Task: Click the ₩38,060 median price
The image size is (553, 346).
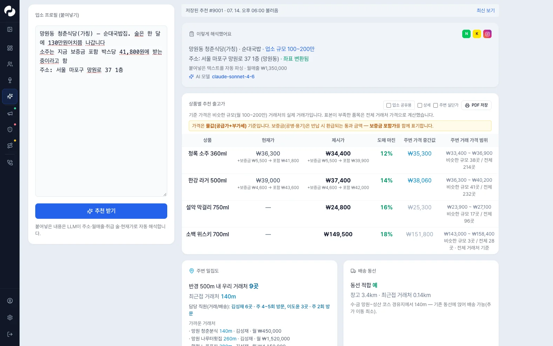Action: point(420,180)
